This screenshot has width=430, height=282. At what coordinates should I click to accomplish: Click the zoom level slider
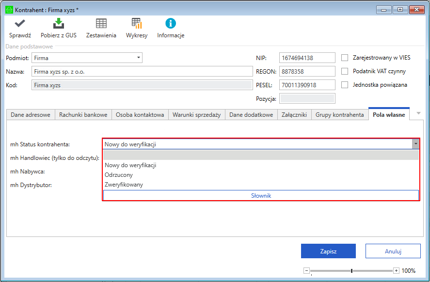point(352,271)
